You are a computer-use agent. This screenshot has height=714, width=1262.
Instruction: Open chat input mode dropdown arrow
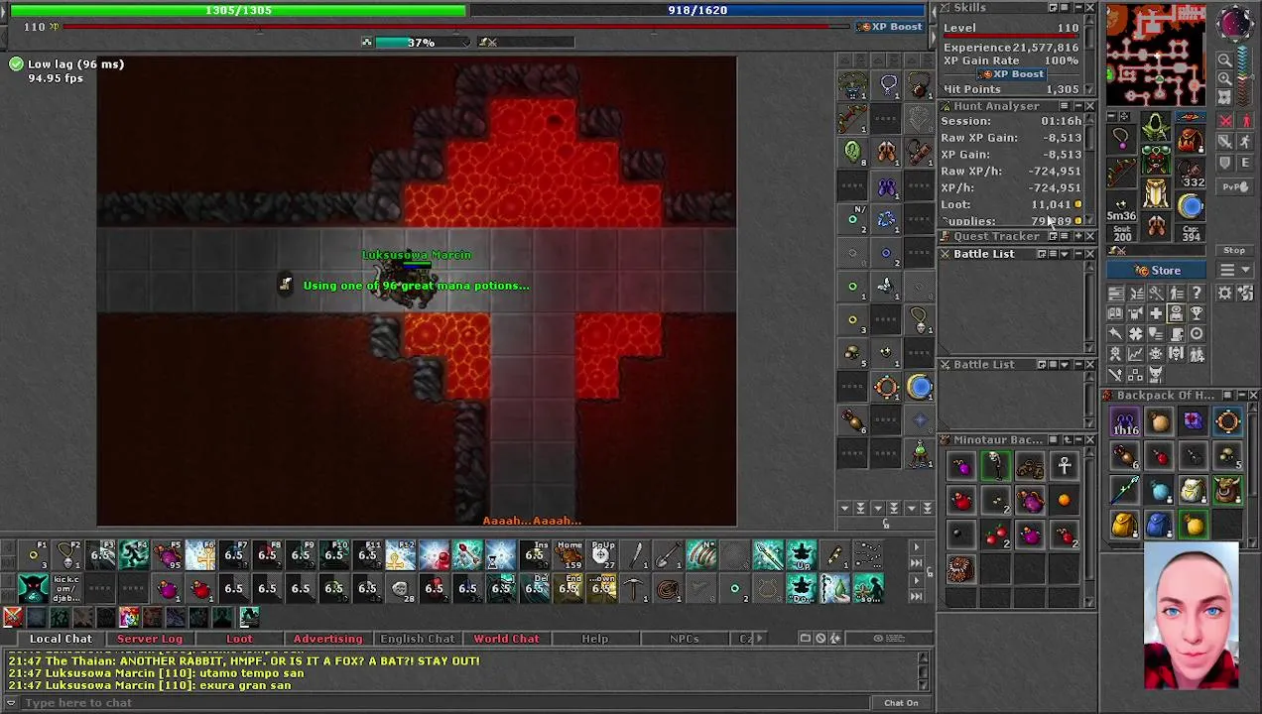pyautogui.click(x=12, y=703)
